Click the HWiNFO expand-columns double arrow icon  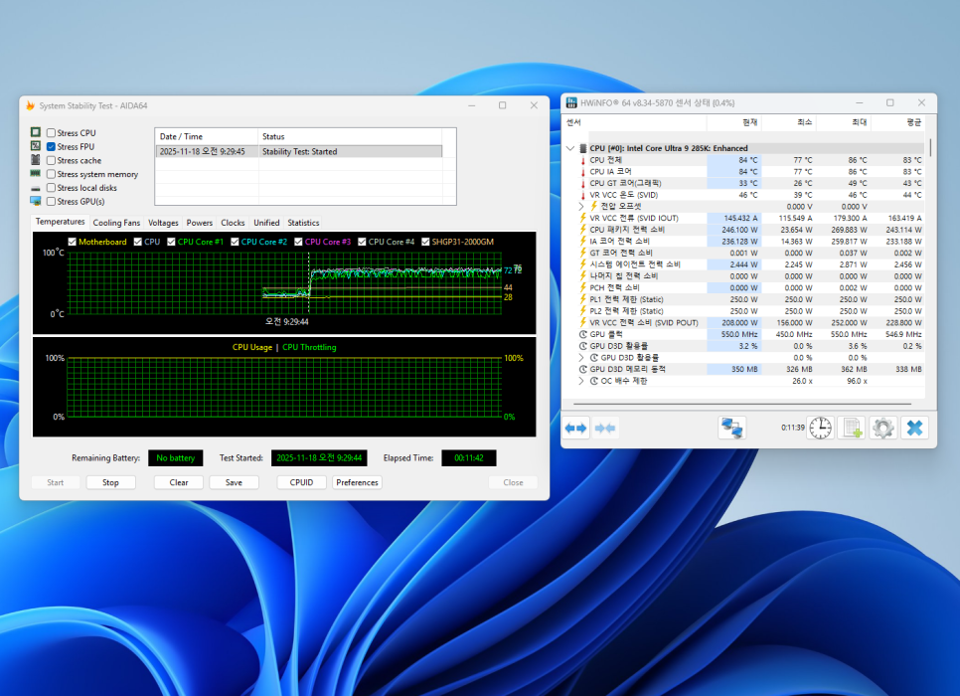pos(575,428)
